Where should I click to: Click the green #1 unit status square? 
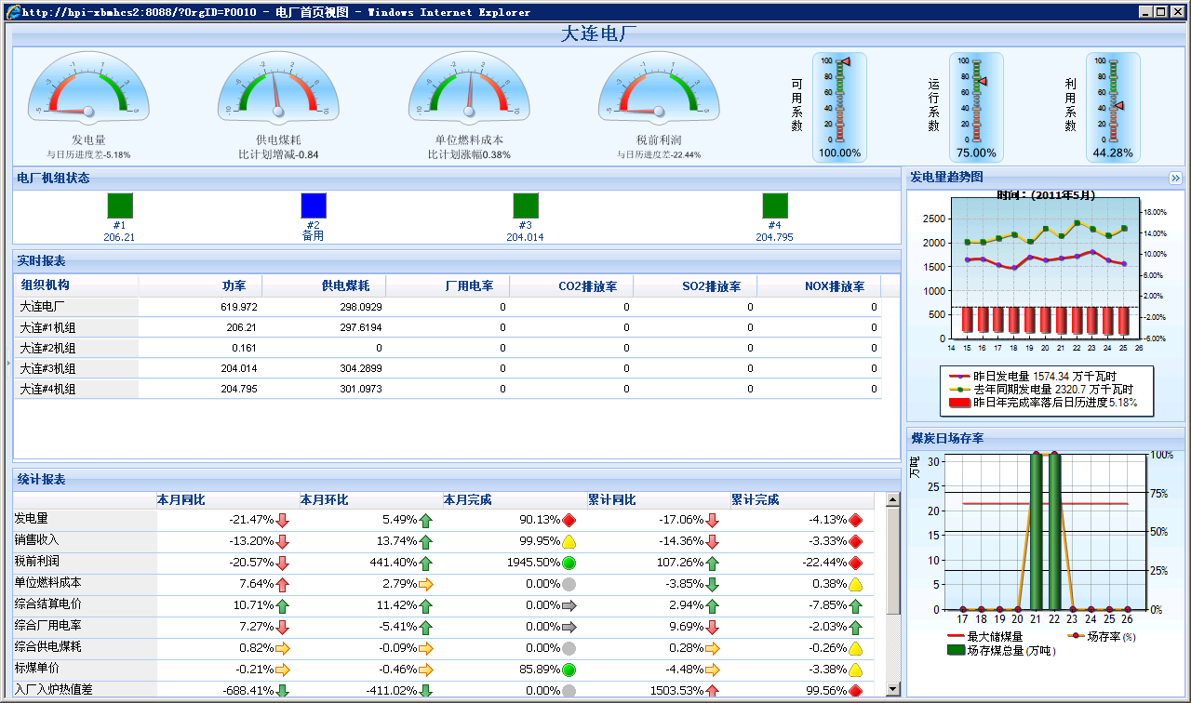coord(120,206)
